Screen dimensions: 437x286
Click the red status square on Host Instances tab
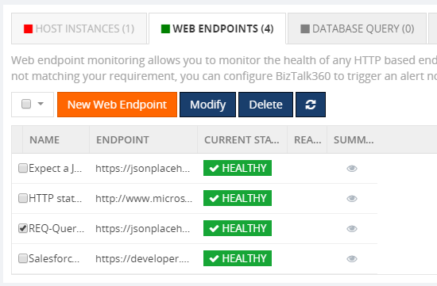coord(28,29)
